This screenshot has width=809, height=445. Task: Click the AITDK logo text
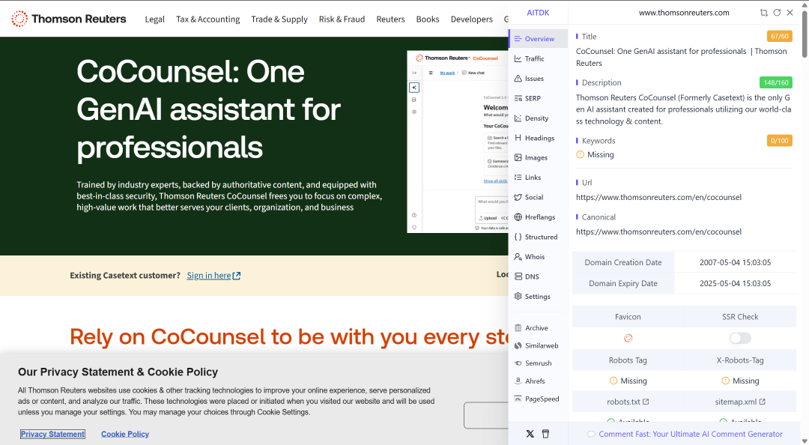[x=538, y=13]
